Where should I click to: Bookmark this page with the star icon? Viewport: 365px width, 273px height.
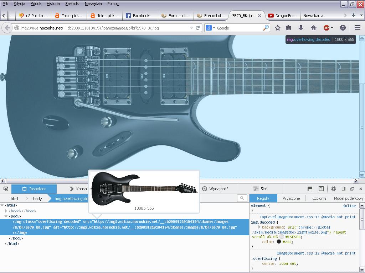pos(278,28)
